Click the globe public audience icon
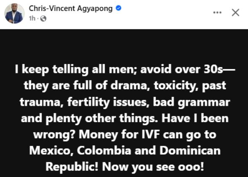 coord(43,19)
